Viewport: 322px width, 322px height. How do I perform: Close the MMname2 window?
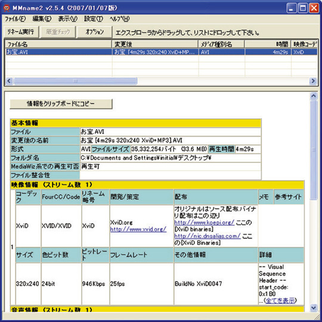tap(314, 8)
